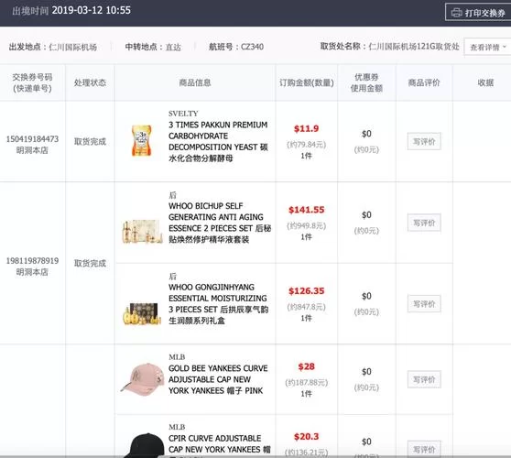
Task: Click the MLB brand above CPIR cap
Action: click(x=177, y=427)
